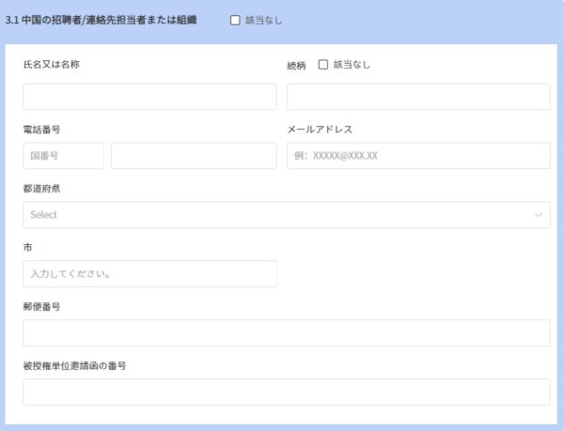564x431 pixels.
Task: Focus the 郵便番号 postal code field
Action: (x=286, y=332)
